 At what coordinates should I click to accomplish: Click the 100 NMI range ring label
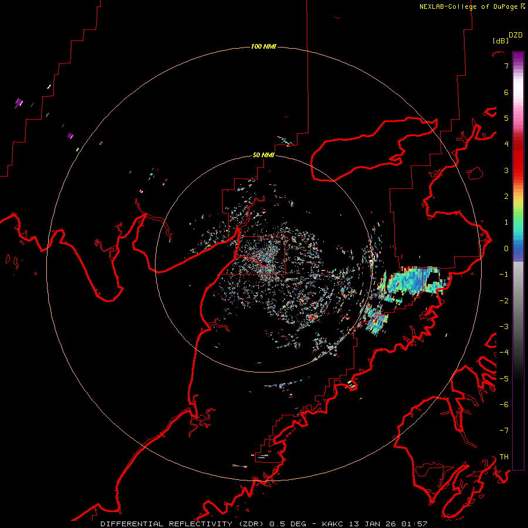coord(263,46)
